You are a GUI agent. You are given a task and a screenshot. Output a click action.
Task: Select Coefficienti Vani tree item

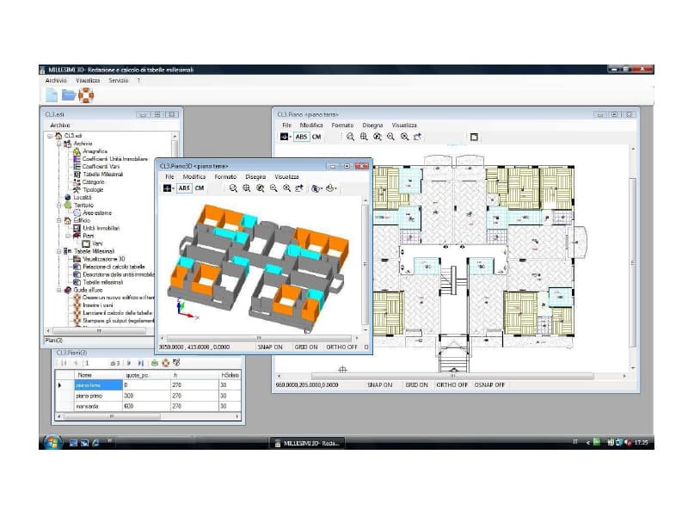tap(101, 167)
